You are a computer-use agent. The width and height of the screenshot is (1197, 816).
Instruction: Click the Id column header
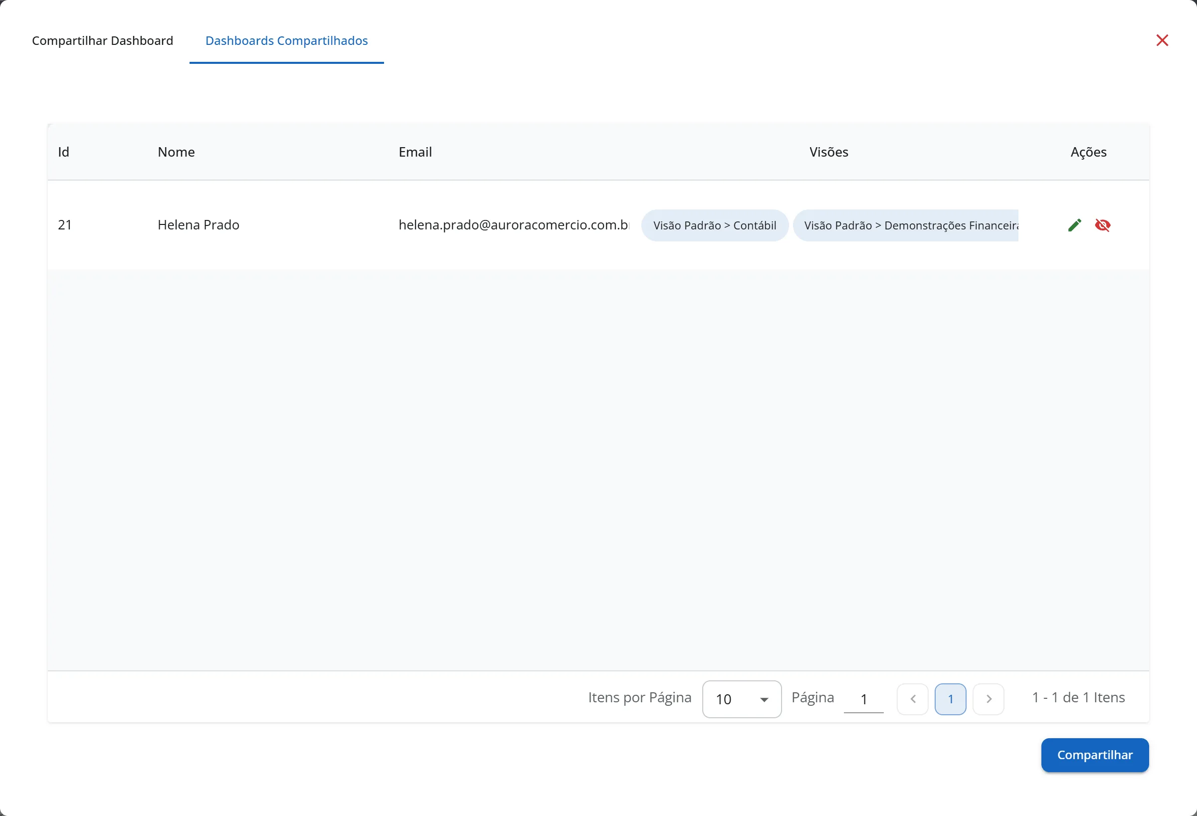point(63,152)
